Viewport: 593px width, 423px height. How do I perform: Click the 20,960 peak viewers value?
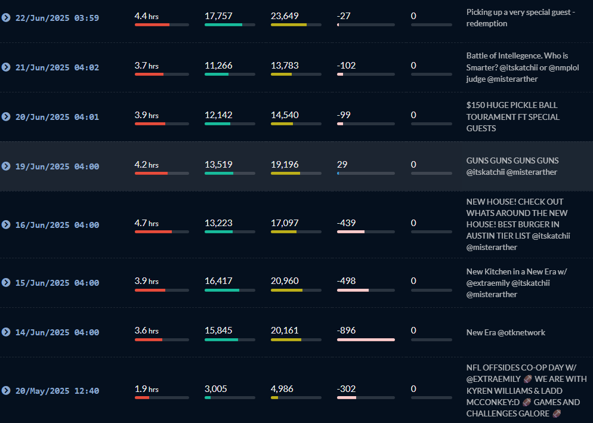(285, 281)
